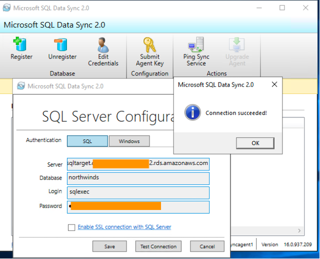Click the Database field containing northwinds

coord(138,178)
